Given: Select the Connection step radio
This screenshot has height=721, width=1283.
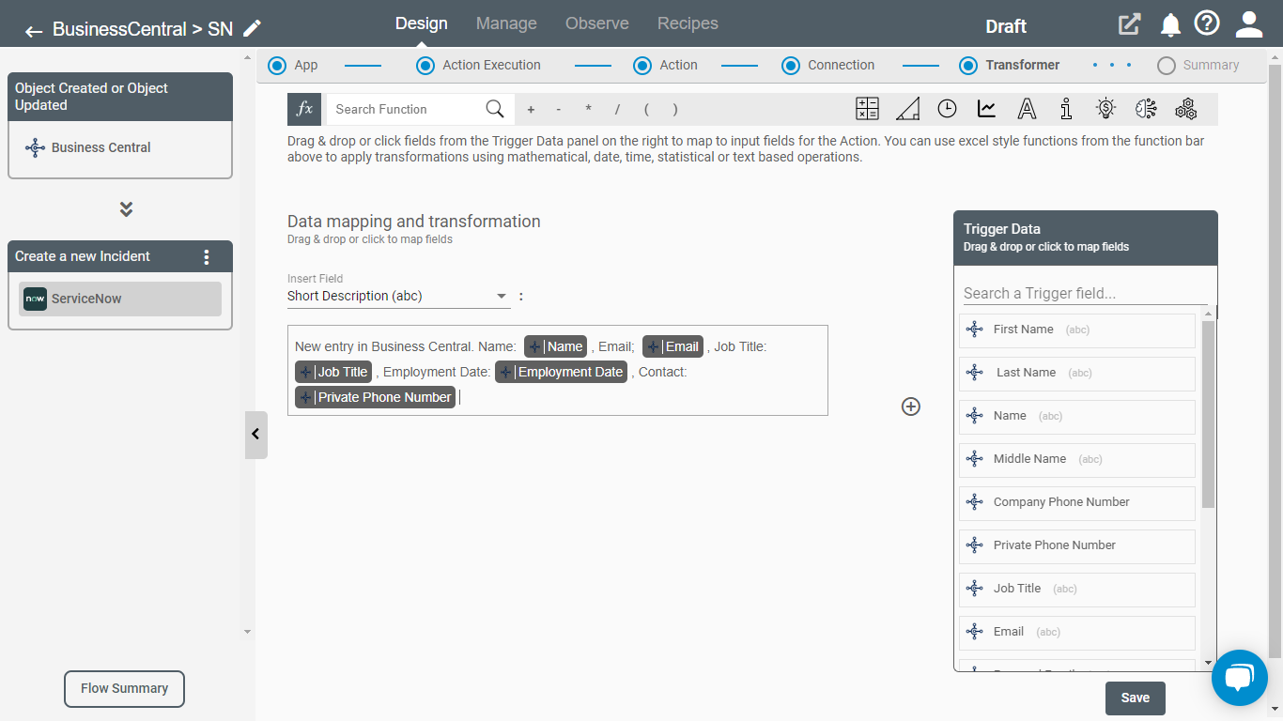Looking at the screenshot, I should tap(790, 66).
